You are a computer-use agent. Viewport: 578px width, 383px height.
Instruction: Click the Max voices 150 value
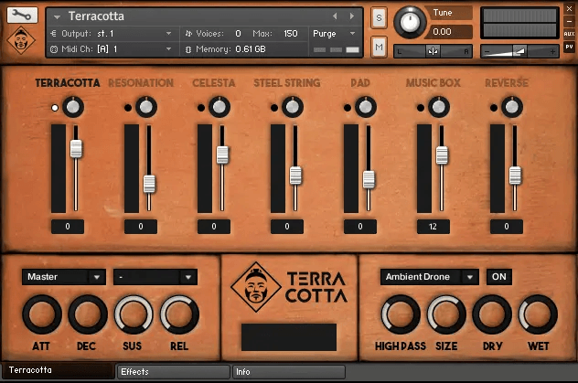point(291,34)
